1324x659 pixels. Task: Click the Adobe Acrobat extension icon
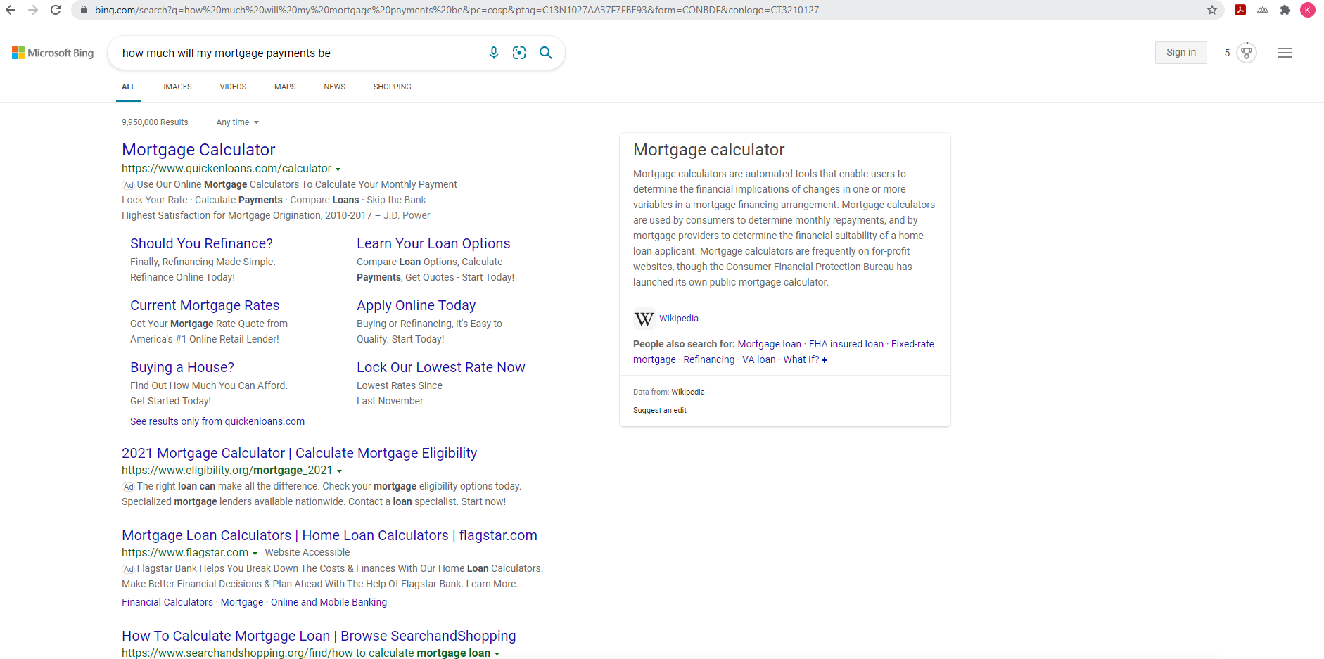click(x=1240, y=10)
